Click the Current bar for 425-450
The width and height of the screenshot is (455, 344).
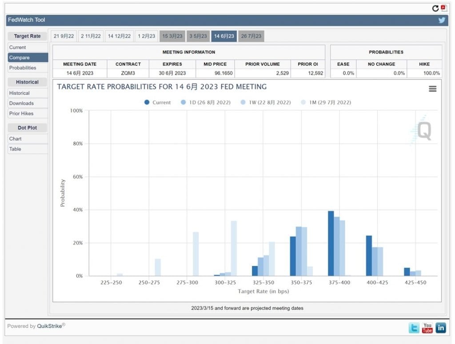(407, 272)
